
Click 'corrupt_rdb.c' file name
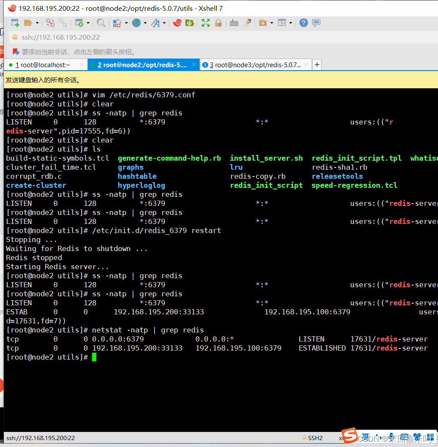coord(34,176)
